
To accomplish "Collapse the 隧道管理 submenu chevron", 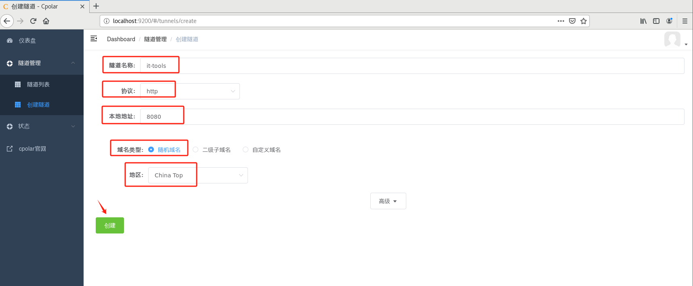I will tap(73, 63).
